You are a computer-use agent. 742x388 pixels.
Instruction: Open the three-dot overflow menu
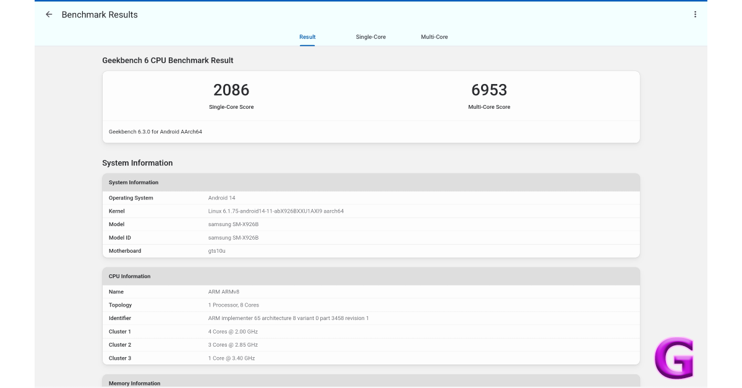tap(695, 14)
